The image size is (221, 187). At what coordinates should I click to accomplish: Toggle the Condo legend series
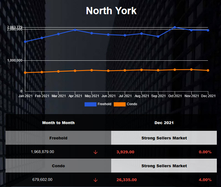[132, 104]
